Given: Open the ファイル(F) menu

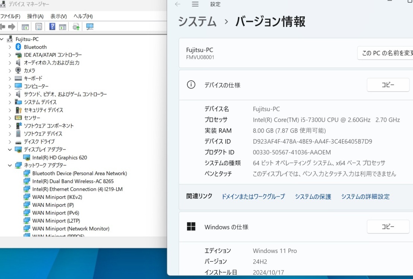Looking at the screenshot, I should tap(10, 16).
